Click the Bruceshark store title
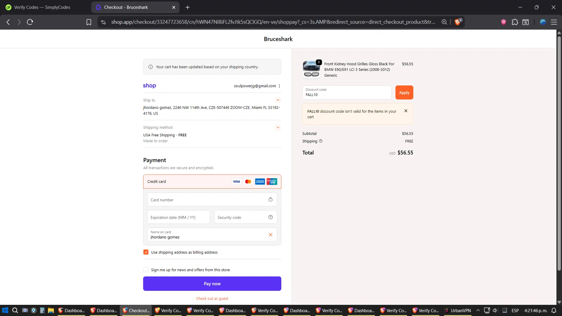Screen dimensions: 562x316 (278, 39)
